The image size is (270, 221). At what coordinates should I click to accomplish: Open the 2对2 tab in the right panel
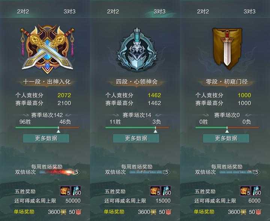(x=203, y=12)
